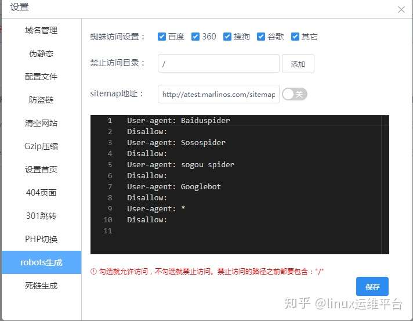The image size is (413, 321).
Task: Switch to the 伪静态 tab
Action: pos(41,53)
